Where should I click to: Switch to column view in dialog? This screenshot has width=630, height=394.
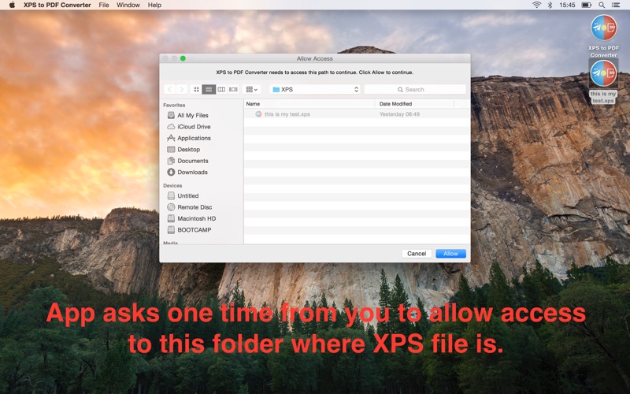221,89
